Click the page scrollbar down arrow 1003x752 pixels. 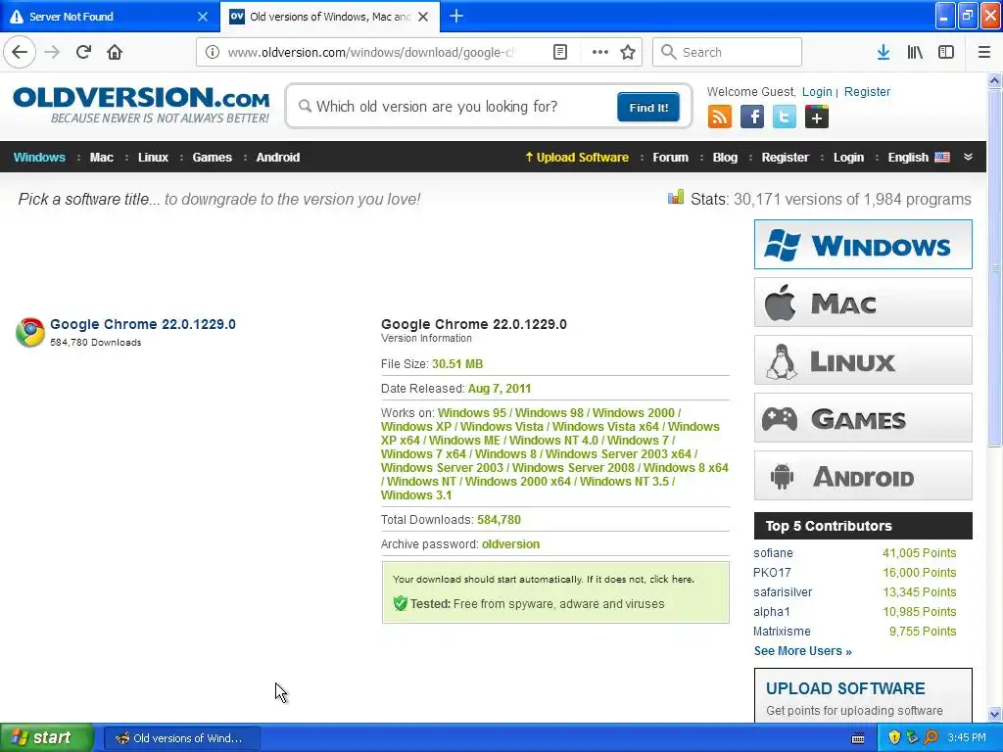pos(994,714)
